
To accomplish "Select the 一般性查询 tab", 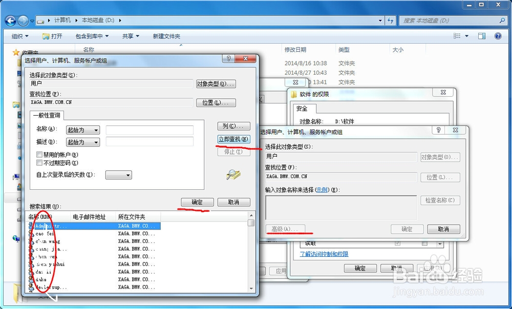I will (47, 115).
